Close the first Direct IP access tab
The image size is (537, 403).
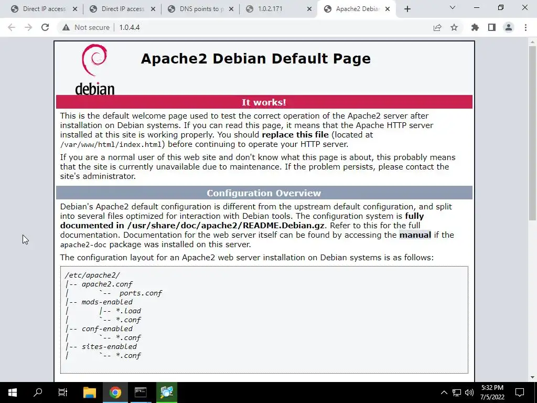click(75, 9)
